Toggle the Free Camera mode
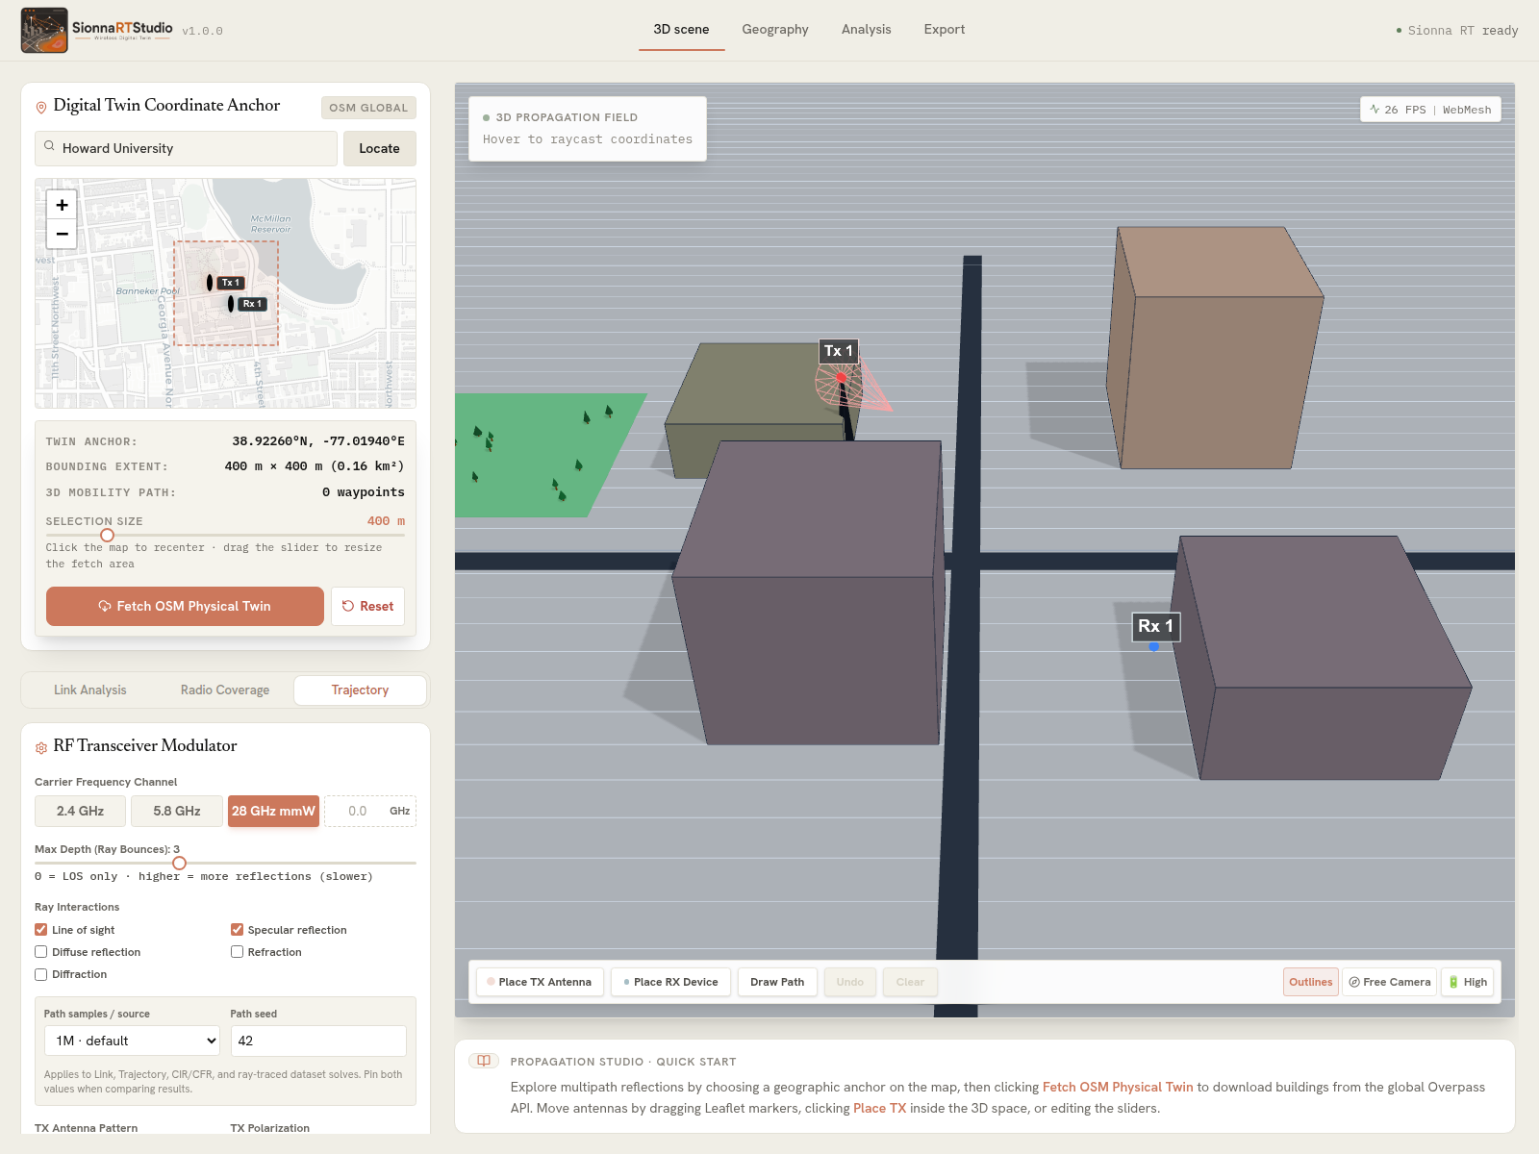This screenshot has width=1539, height=1154. click(x=1389, y=982)
